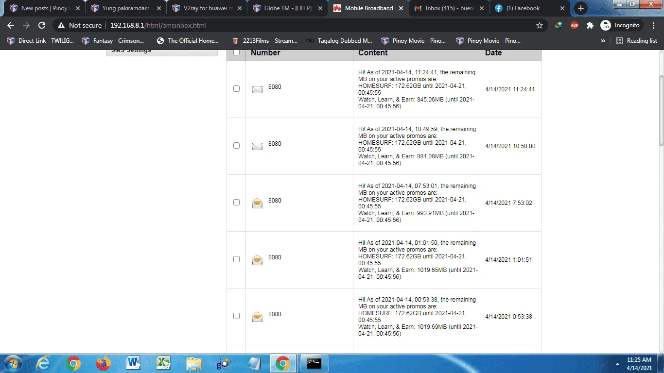Open the Reading list

click(636, 41)
